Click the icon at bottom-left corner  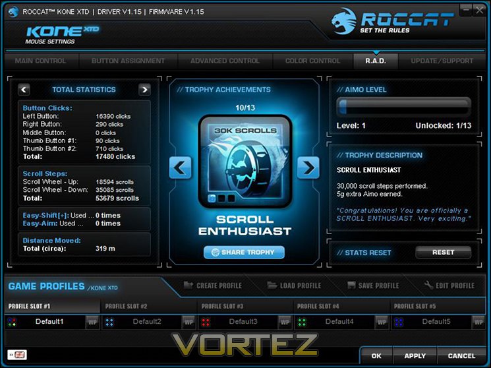17,355
